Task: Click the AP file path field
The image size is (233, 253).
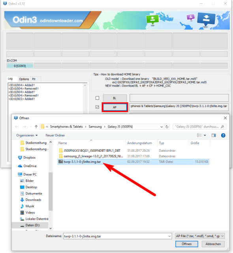Action: (x=179, y=106)
